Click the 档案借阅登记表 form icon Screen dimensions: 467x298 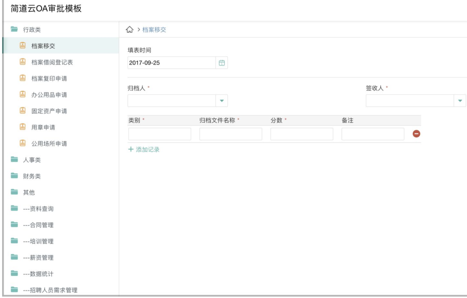pos(22,62)
